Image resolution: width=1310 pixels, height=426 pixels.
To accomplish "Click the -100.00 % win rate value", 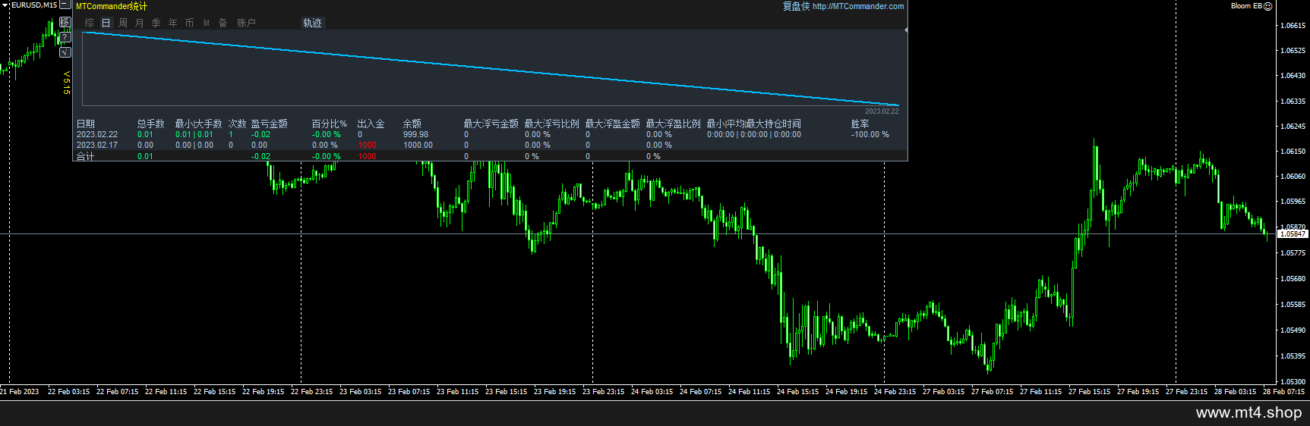I will [x=870, y=134].
